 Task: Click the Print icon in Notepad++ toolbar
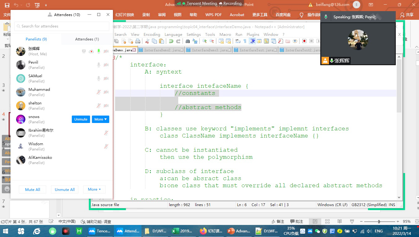[x=138, y=41]
